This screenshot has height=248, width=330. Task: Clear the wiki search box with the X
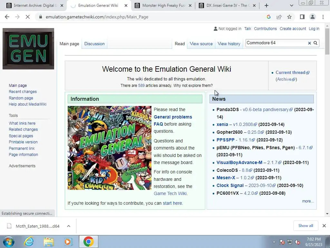pos(309,43)
